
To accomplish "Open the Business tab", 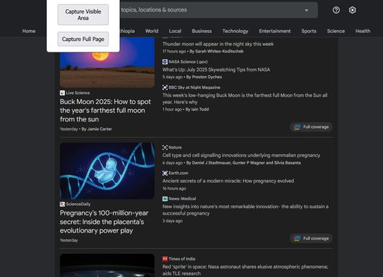I will pos(202,31).
